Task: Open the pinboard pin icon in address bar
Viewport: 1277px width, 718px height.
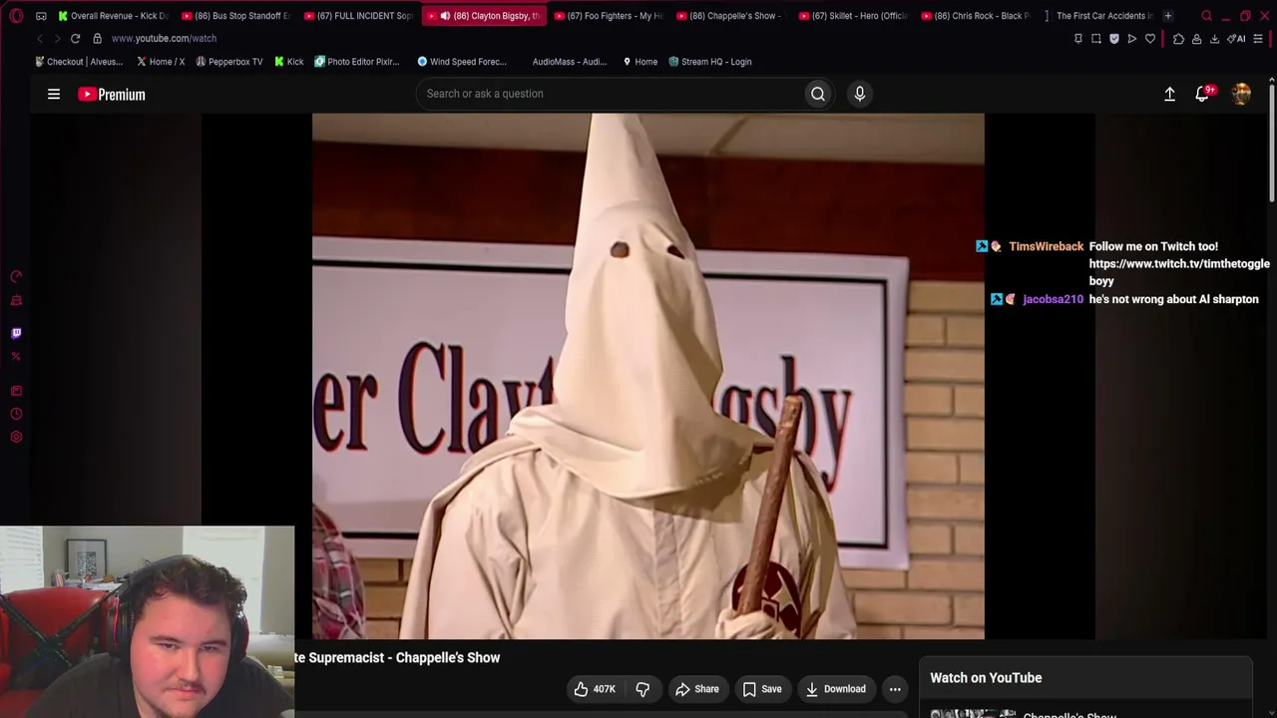Action: [x=1077, y=39]
